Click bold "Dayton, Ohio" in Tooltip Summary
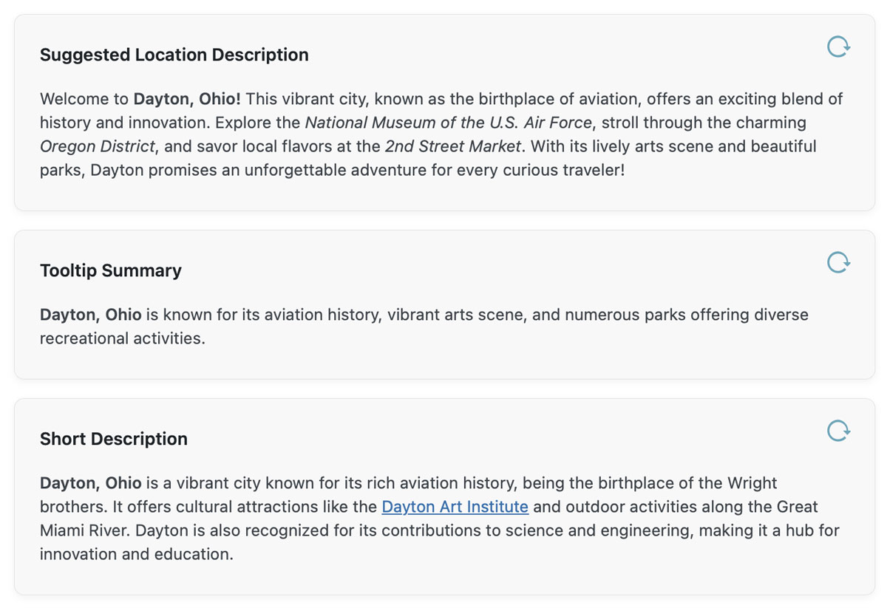The width and height of the screenshot is (887, 608). [90, 315]
